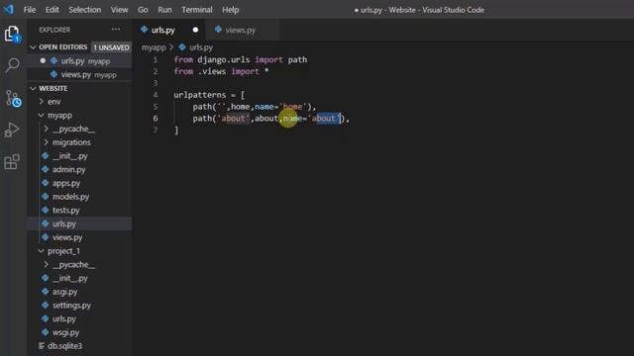Click the Python file icon in breadcrumb
The width and height of the screenshot is (634, 356).
click(x=182, y=47)
